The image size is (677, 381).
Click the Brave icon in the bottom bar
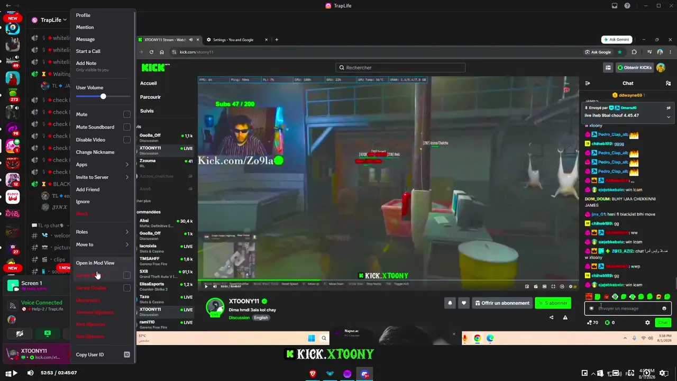(x=313, y=374)
